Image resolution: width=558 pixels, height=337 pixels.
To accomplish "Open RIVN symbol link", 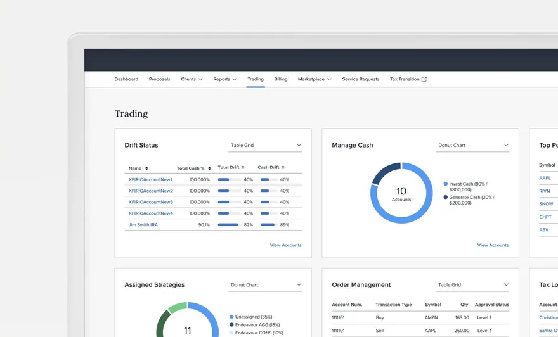I will pos(545,191).
